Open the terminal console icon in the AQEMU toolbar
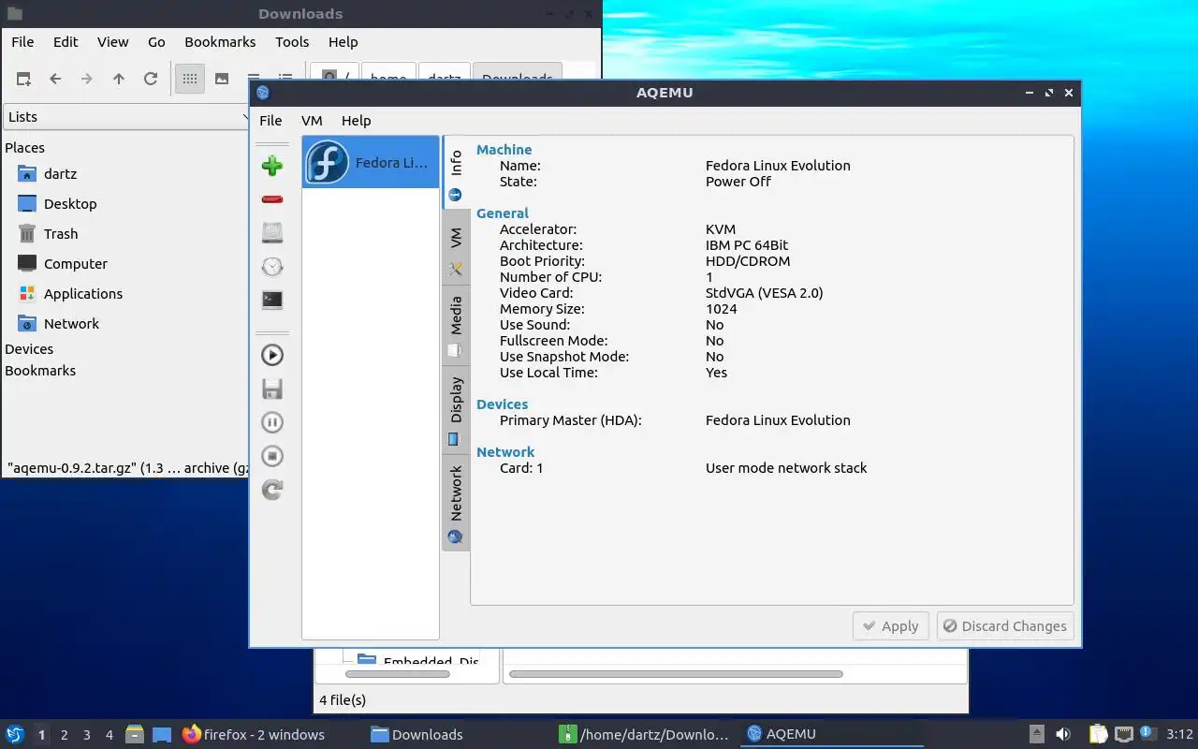1198x749 pixels. tap(272, 301)
